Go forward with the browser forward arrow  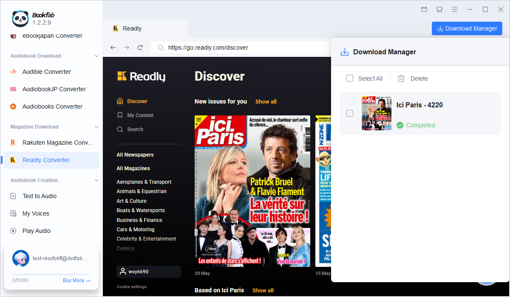[127, 48]
